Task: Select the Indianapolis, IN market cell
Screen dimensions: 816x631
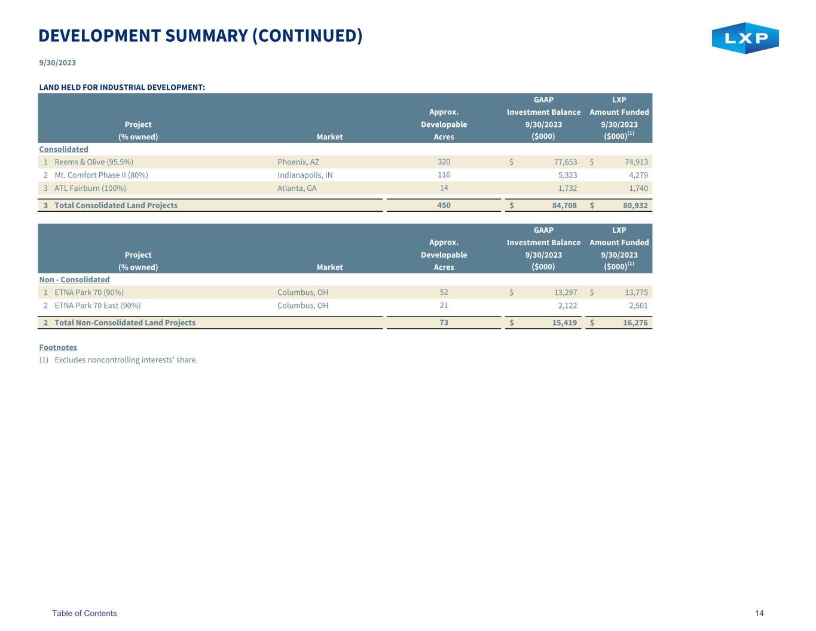Action: click(x=305, y=175)
